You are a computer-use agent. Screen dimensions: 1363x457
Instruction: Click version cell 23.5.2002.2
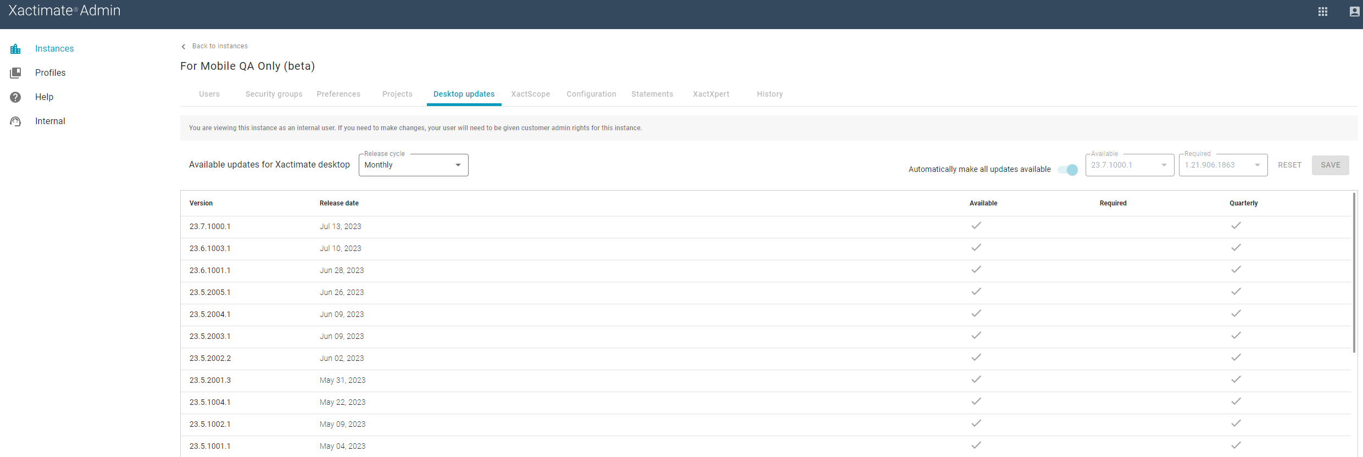pos(210,358)
